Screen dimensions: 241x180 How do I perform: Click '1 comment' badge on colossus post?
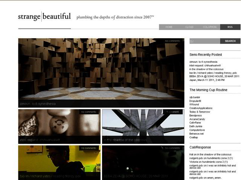[172, 112]
